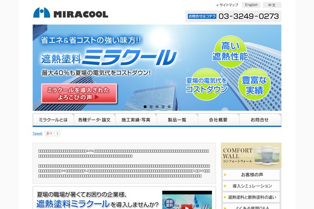314x209 pixels.
Task: Open the 製品一覧 nav tab
Action: tap(177, 120)
